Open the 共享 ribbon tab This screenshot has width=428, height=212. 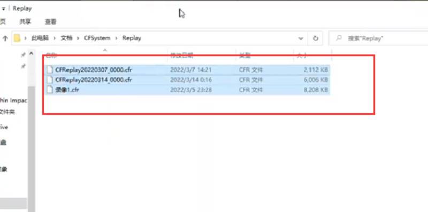25,22
